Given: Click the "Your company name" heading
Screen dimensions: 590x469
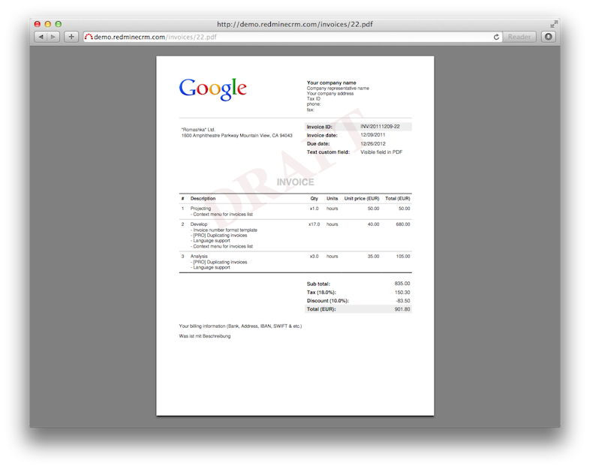Looking at the screenshot, I should pos(331,83).
